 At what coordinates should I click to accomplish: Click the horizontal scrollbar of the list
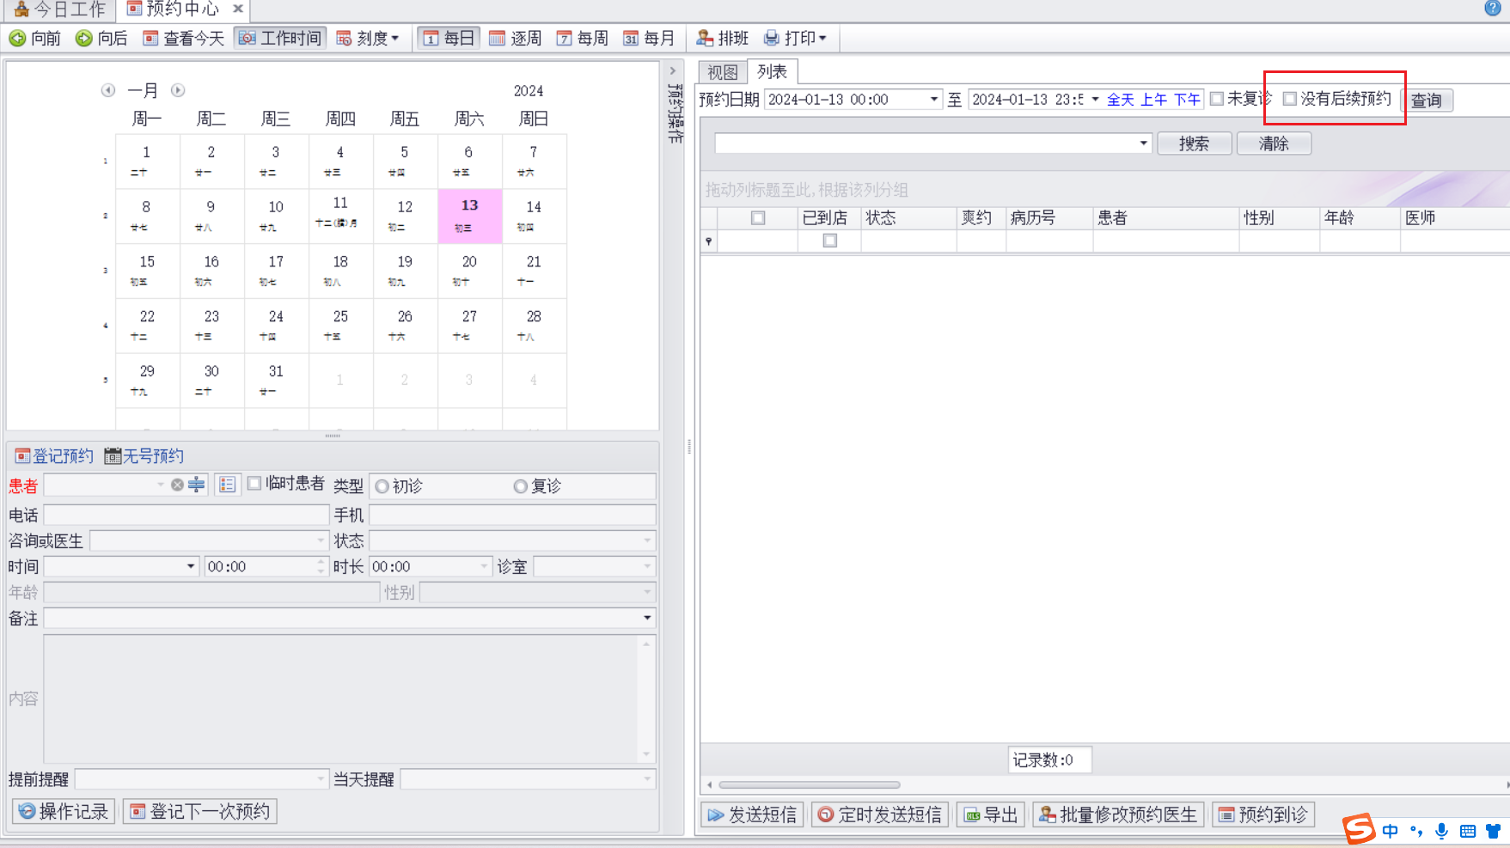click(810, 784)
